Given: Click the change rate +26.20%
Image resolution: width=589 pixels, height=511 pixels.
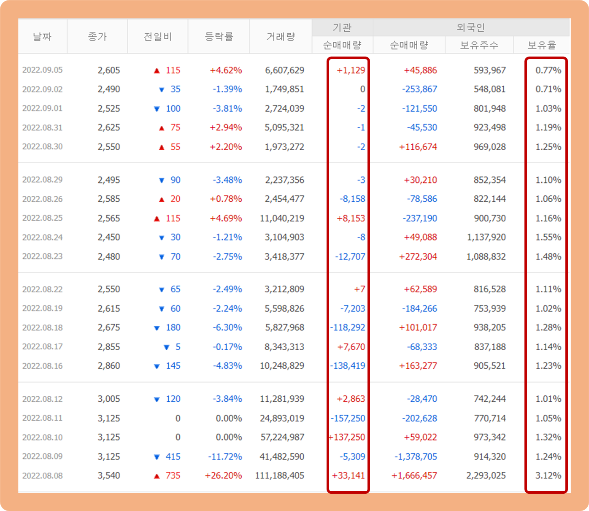Looking at the screenshot, I should tap(224, 476).
